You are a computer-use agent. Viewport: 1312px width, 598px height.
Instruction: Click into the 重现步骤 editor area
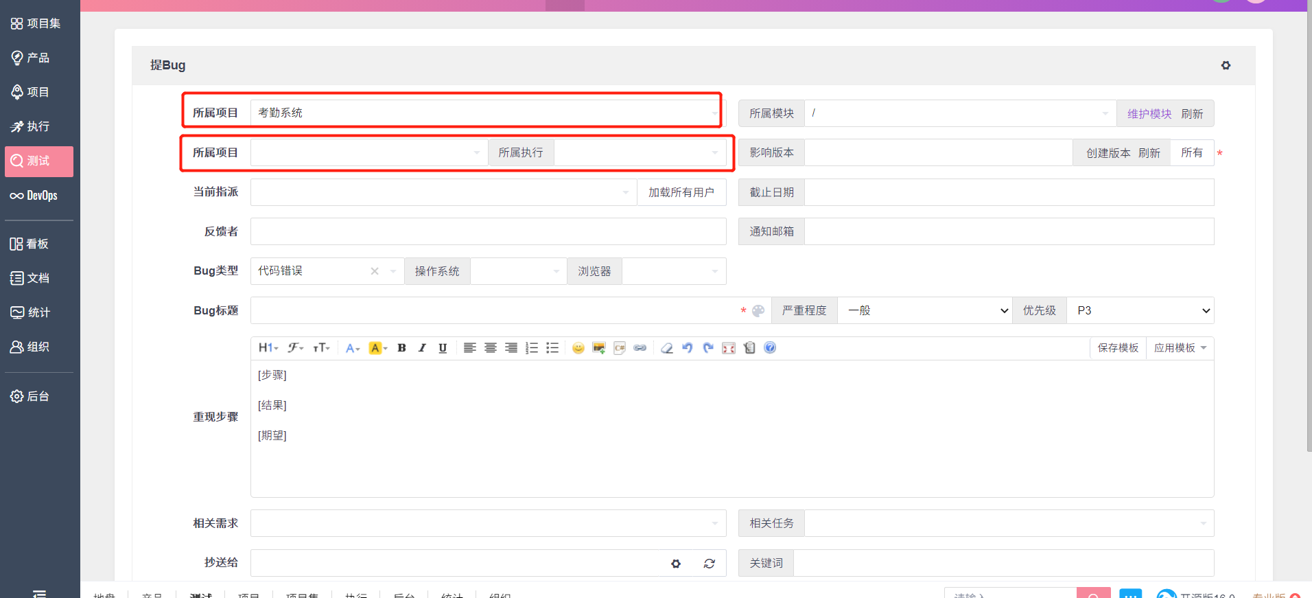pos(732,428)
